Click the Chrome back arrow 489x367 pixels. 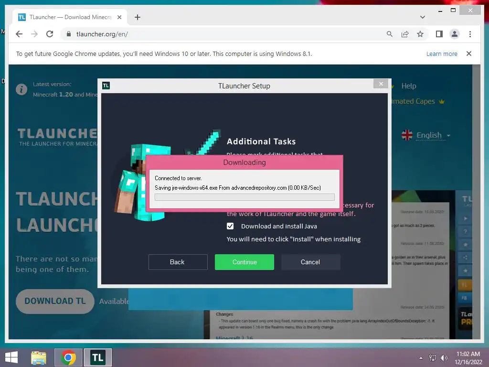19,34
